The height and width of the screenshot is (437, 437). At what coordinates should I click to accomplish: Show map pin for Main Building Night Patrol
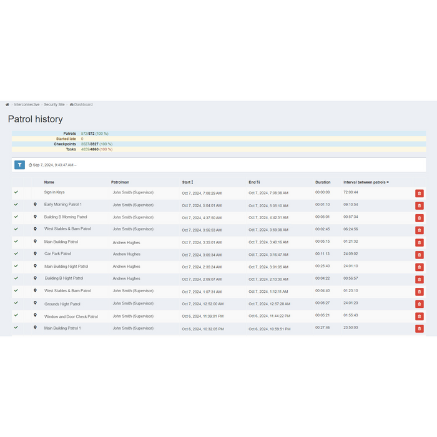tap(35, 266)
